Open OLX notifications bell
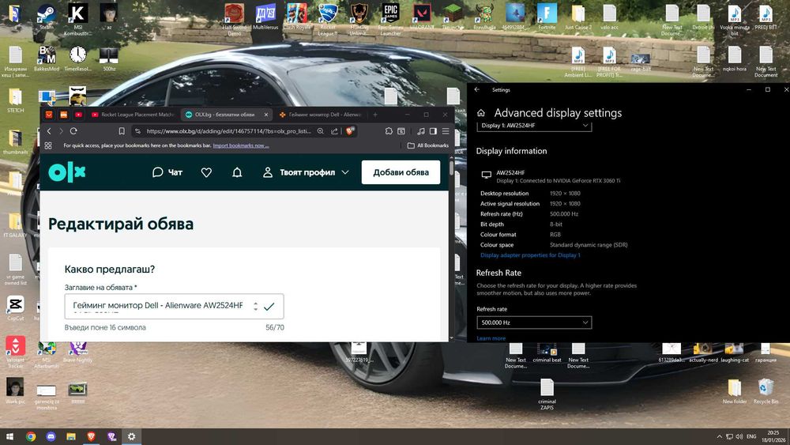Viewport: 790px width, 445px height. click(x=237, y=172)
